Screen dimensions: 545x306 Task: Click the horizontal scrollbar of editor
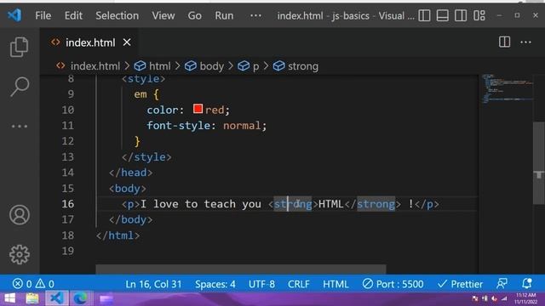coord(241,269)
